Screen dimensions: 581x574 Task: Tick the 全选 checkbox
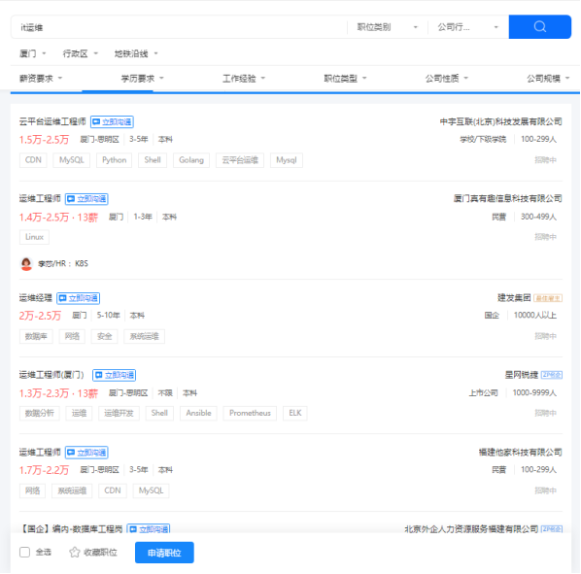25,553
